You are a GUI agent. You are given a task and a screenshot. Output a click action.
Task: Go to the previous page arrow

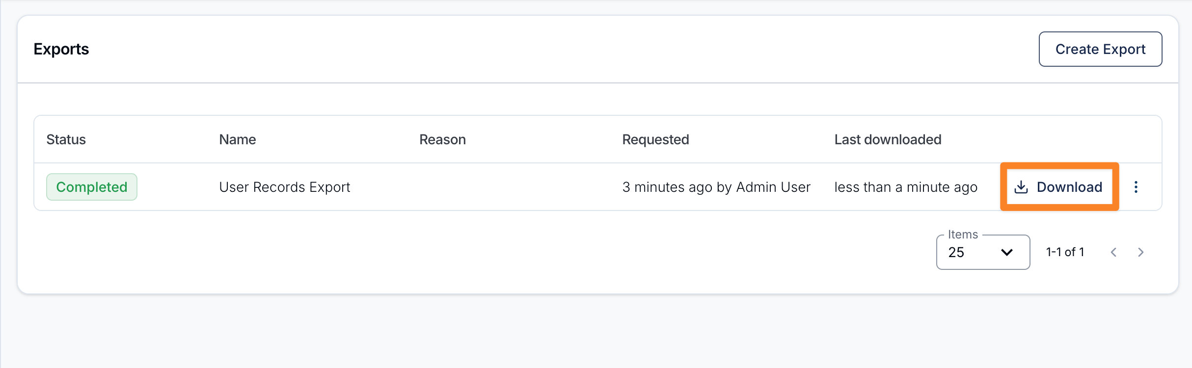(1113, 252)
